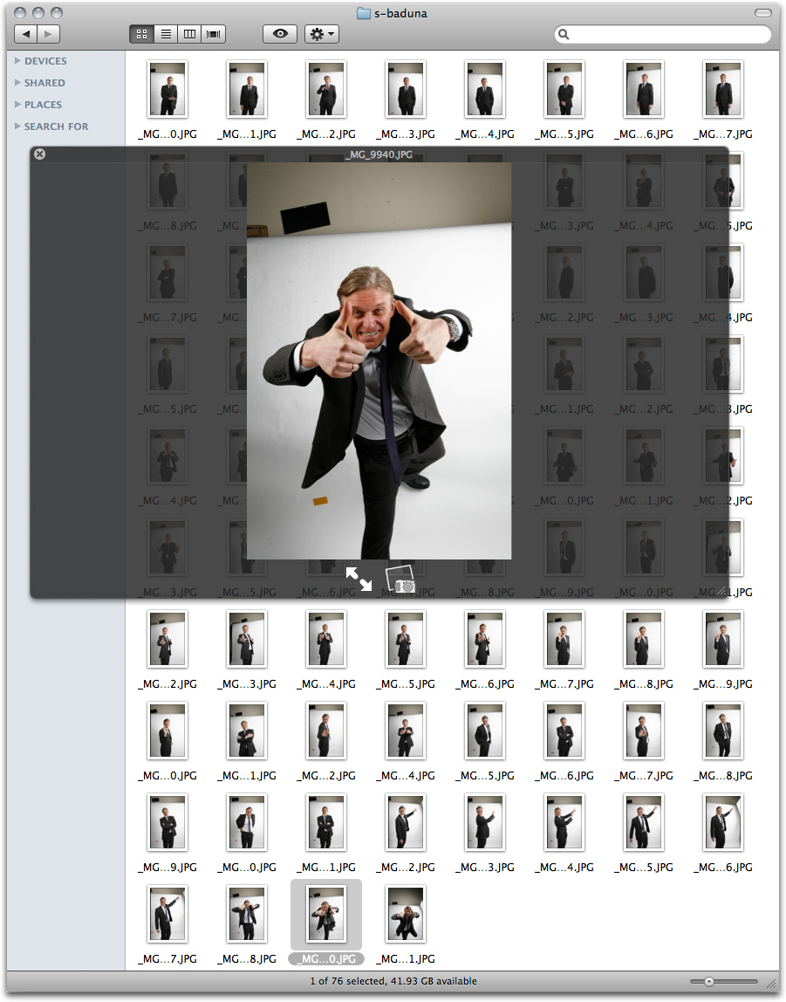The width and height of the screenshot is (786, 1002).
Task: Toggle Quick Look with the eye button
Action: (x=280, y=34)
